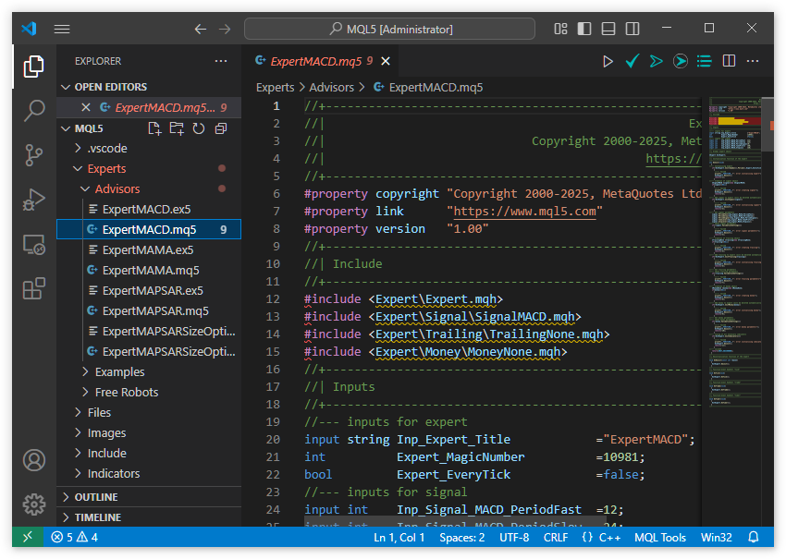Create a new folder in MQL5

177,128
